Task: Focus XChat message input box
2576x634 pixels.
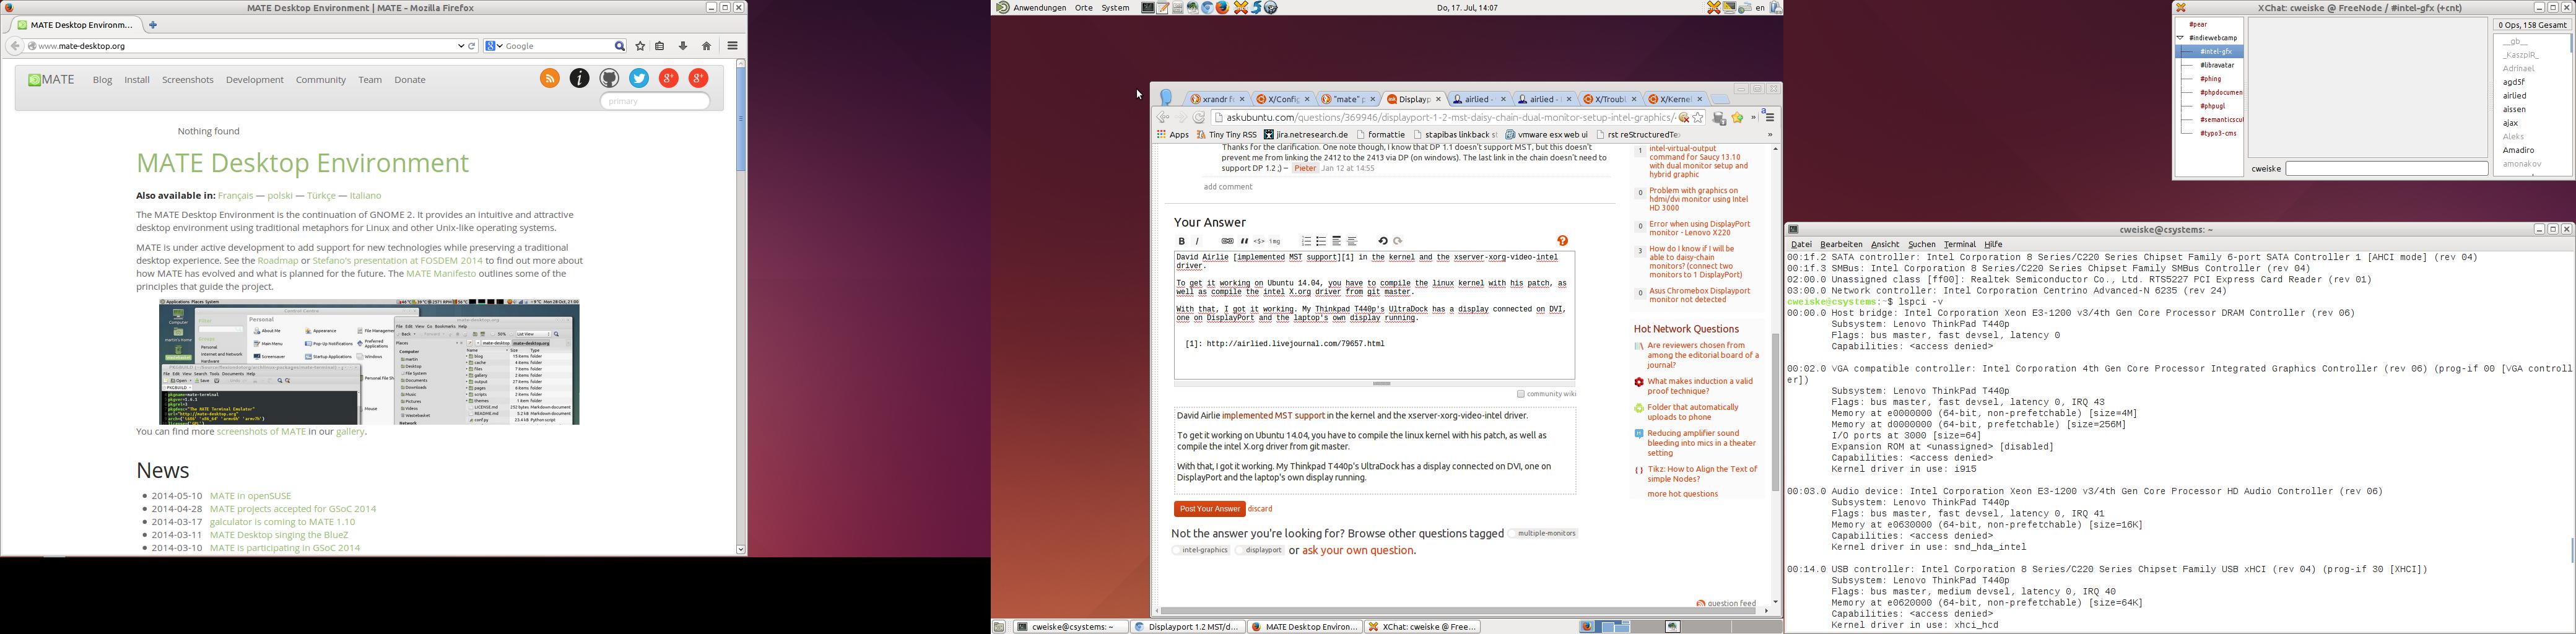Action: point(2387,169)
